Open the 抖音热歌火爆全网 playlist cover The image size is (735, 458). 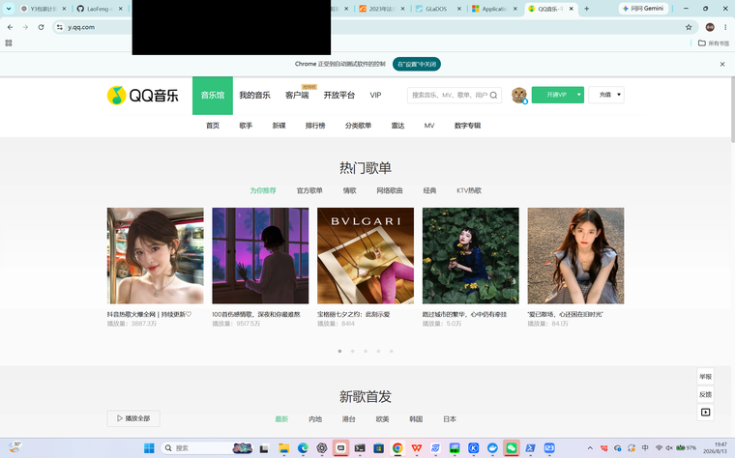click(155, 256)
